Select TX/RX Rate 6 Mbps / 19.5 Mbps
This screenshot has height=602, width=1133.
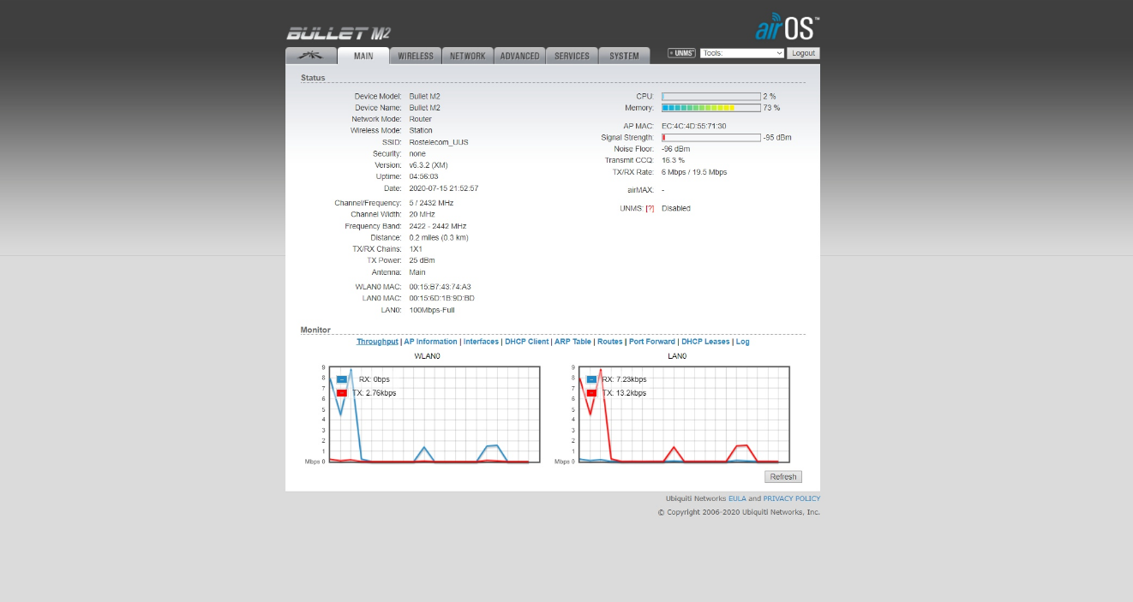click(x=694, y=172)
